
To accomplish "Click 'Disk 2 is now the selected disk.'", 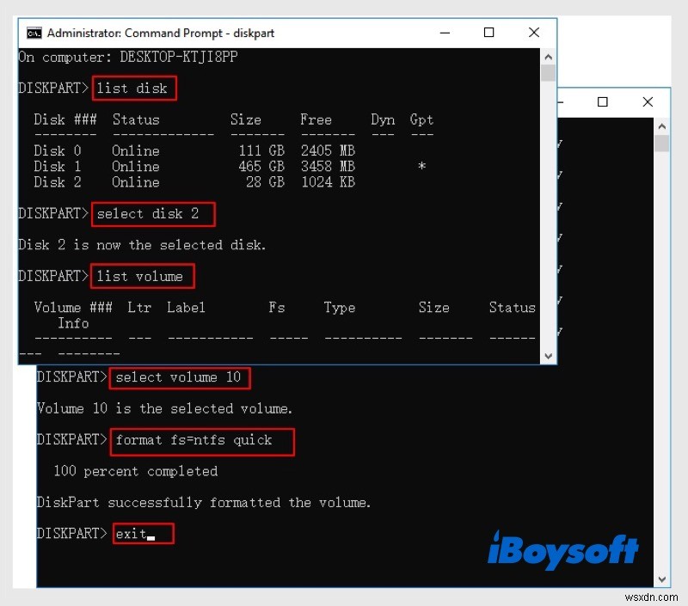I will (142, 245).
